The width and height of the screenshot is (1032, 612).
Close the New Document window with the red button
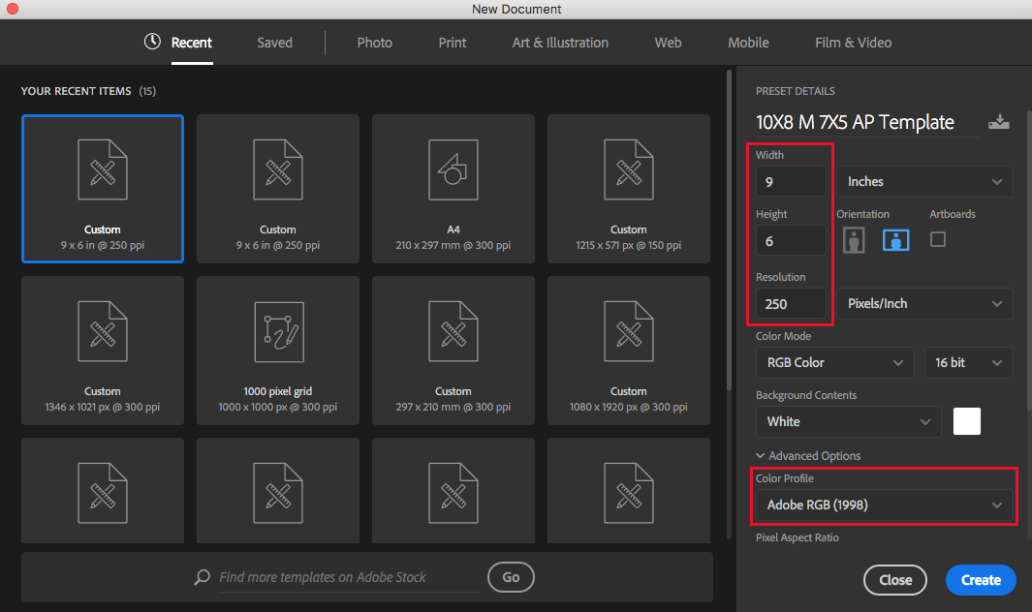tap(13, 9)
